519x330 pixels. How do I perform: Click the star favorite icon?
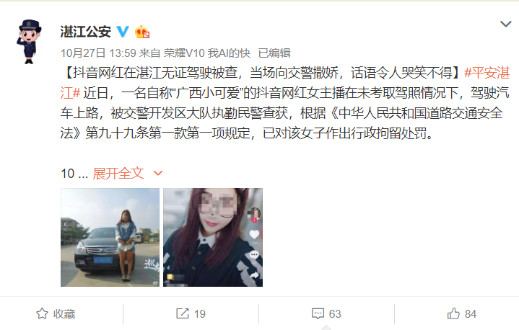pos(42,313)
